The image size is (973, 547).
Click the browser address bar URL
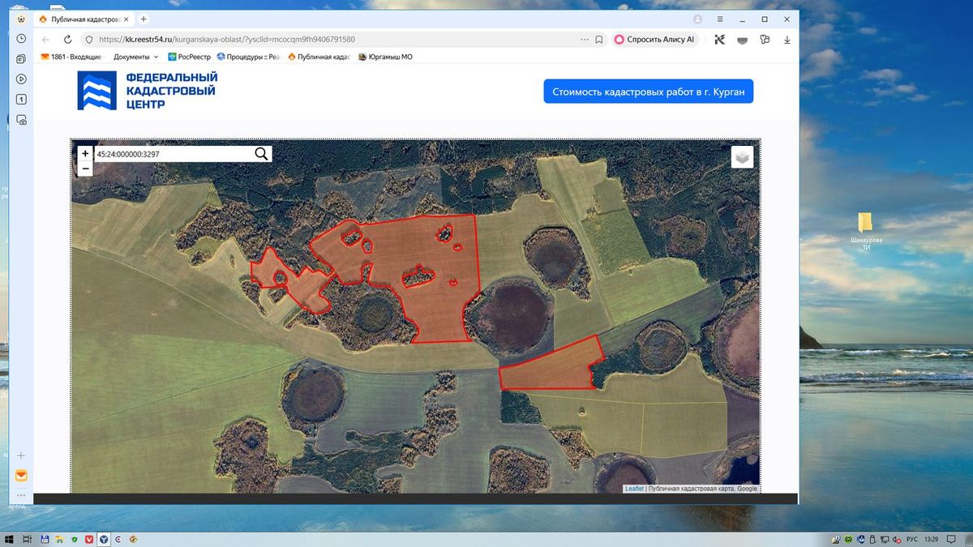click(x=227, y=39)
